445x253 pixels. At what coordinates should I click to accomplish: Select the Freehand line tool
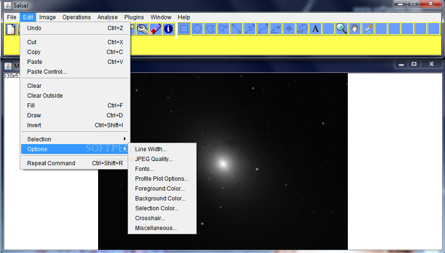click(x=263, y=29)
